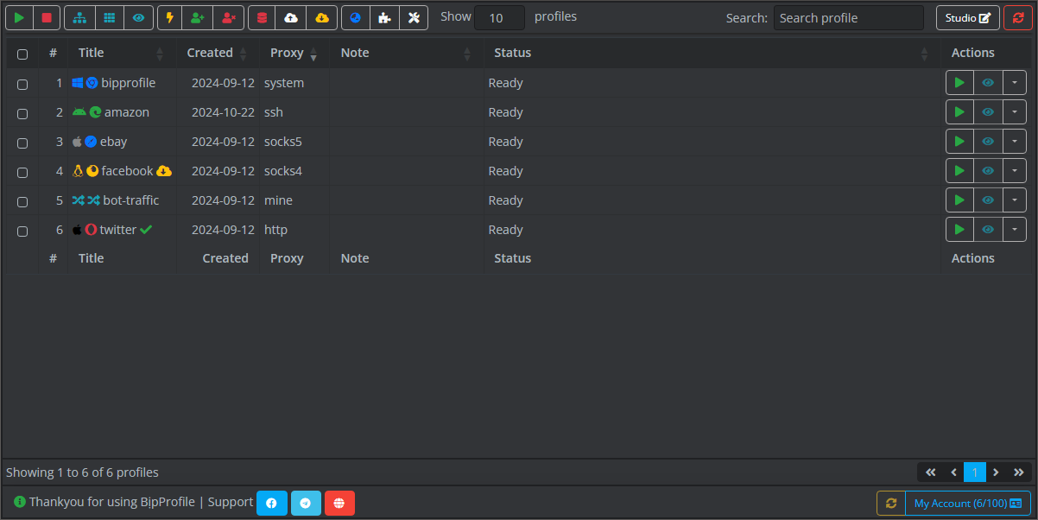Viewport: 1038px width, 520px height.
Task: Check the twitter row checkbox
Action: (22, 231)
